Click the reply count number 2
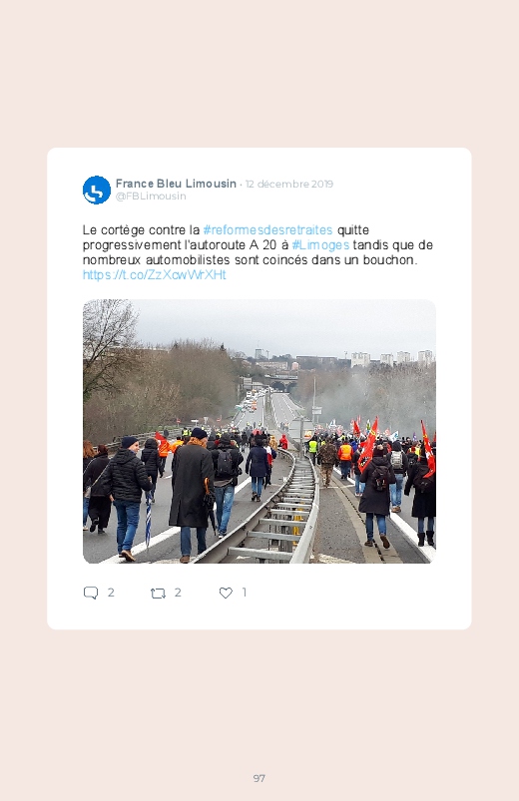 coord(111,593)
